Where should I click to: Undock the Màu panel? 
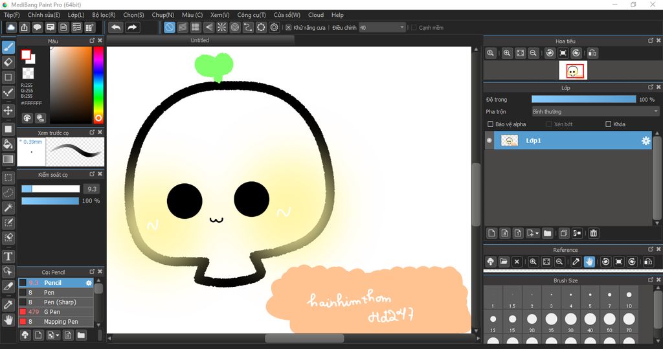(x=92, y=41)
